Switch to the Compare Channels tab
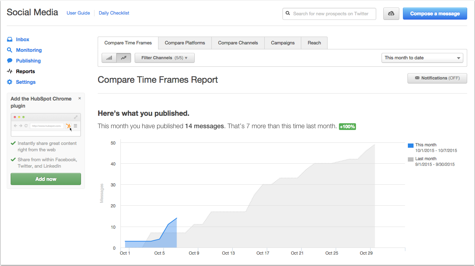This screenshot has height=266, width=475. (238, 43)
